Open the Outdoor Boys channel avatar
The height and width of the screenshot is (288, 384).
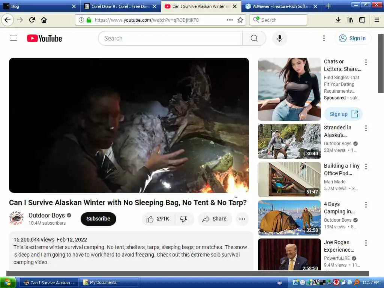(16, 218)
